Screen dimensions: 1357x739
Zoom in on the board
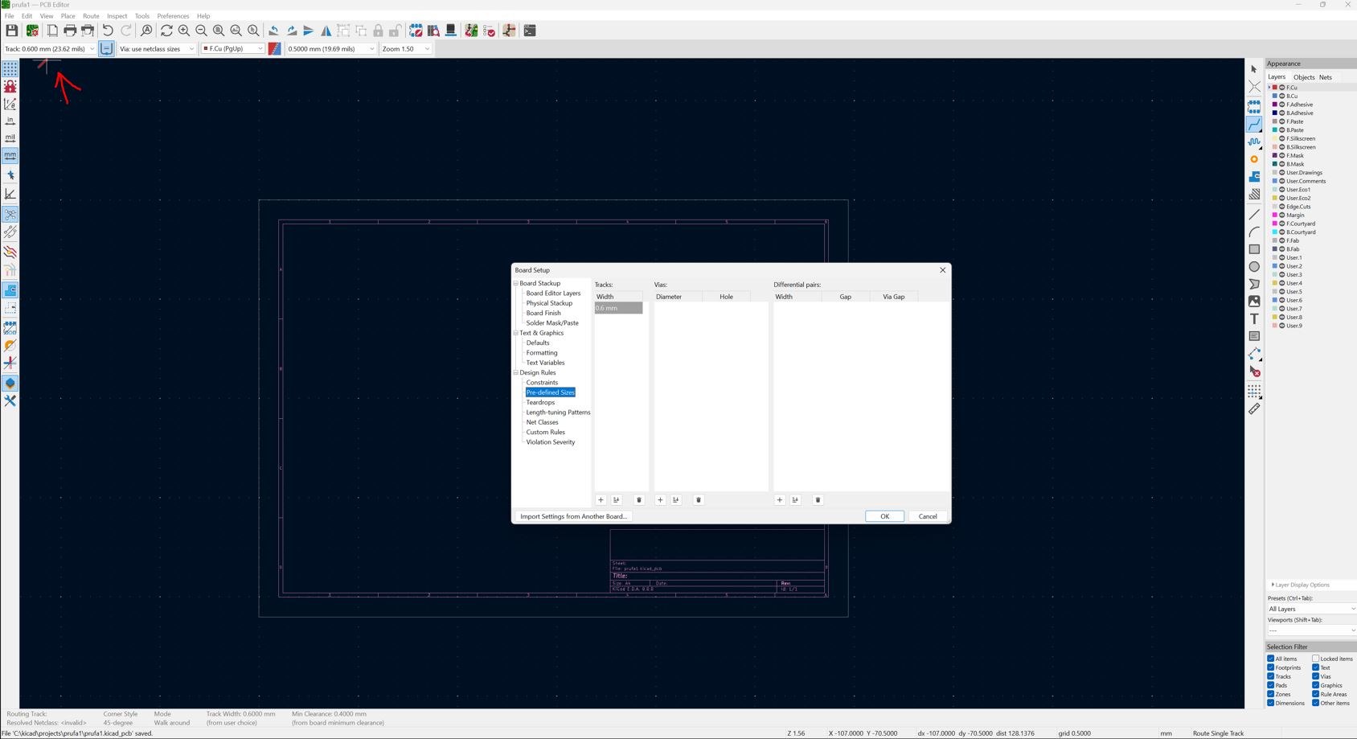coord(184,31)
